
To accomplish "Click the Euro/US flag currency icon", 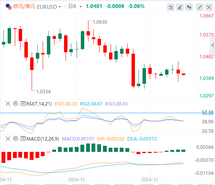I will tap(9, 7).
